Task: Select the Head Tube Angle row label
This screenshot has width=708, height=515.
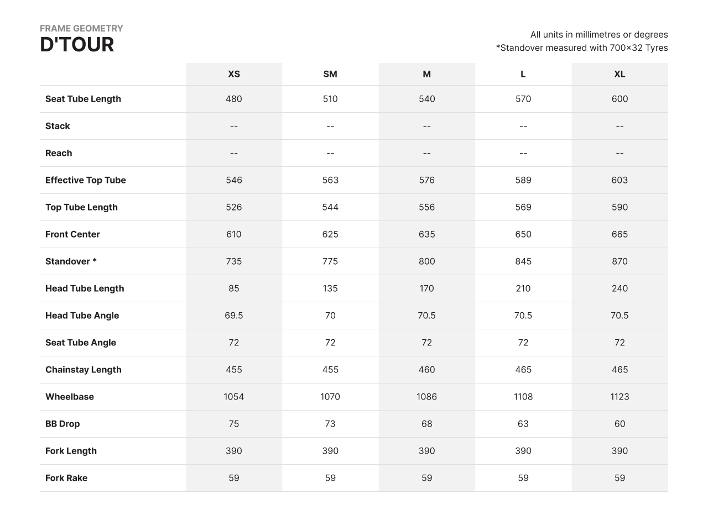Action: (x=82, y=316)
